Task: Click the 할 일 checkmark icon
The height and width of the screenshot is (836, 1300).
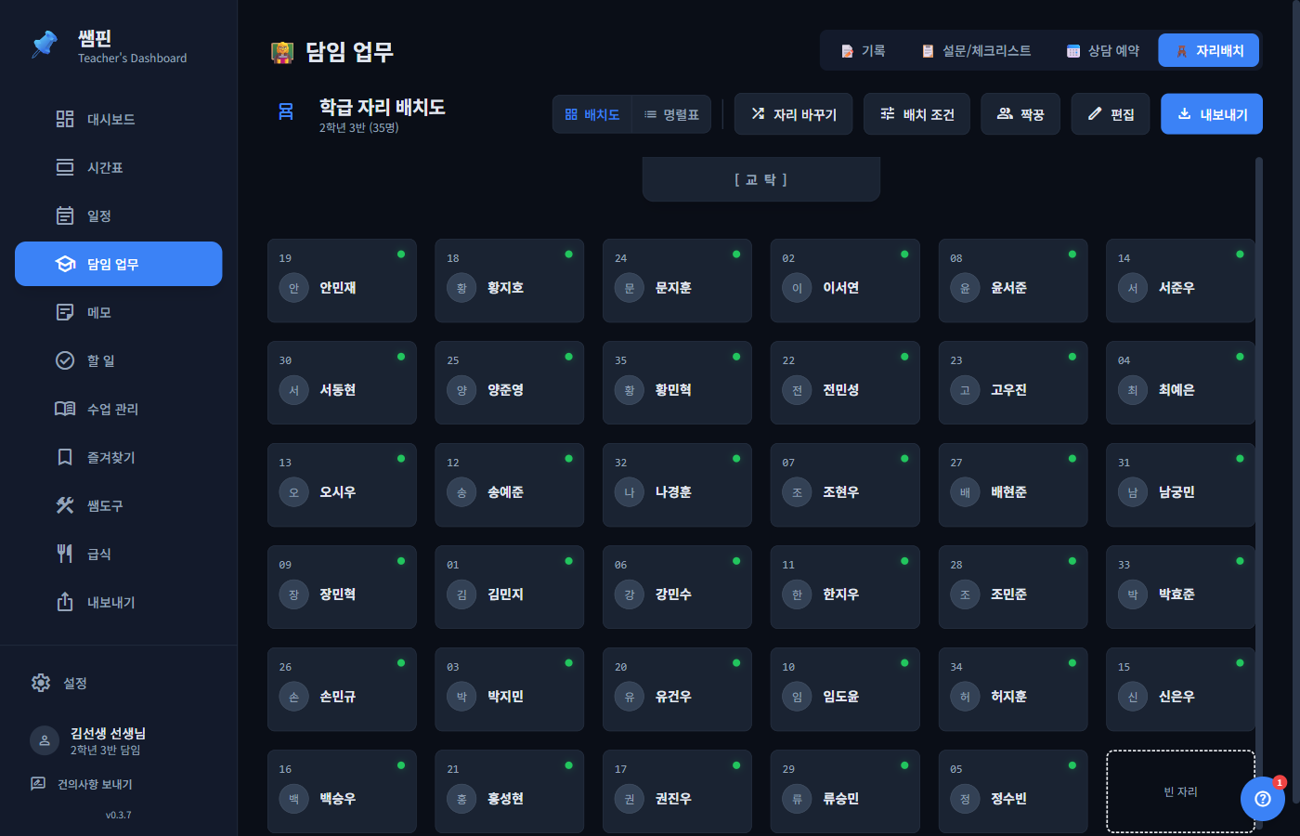Action: 65,360
